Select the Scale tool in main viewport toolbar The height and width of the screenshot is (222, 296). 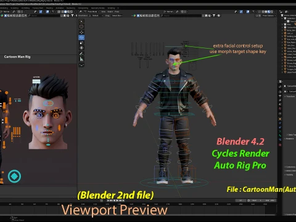[81, 43]
